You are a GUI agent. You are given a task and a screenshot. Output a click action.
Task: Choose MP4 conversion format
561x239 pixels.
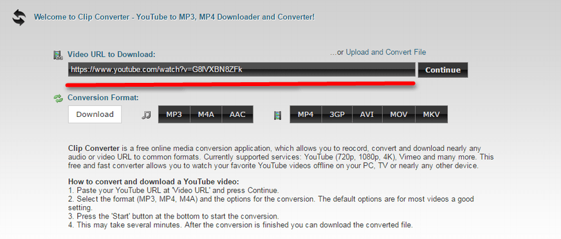click(306, 114)
